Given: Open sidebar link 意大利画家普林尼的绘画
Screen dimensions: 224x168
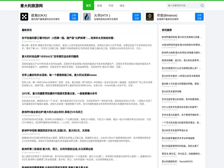Looking at the screenshot, I should (x=180, y=146).
